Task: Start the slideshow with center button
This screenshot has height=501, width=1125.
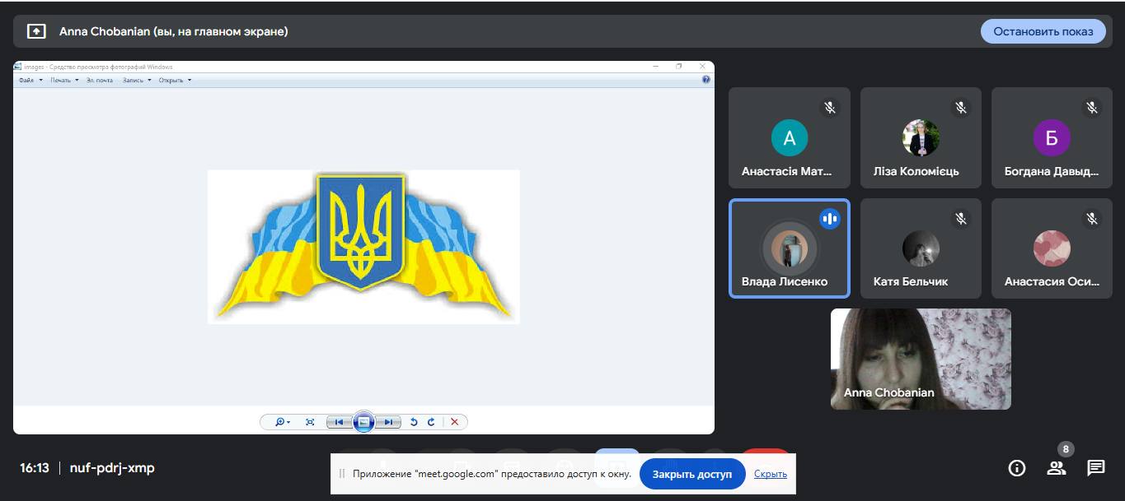Action: (x=363, y=422)
